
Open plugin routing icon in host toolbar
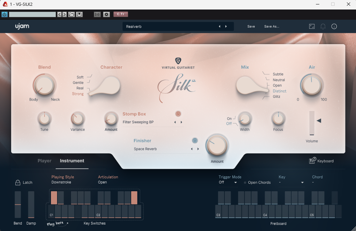(x=97, y=14)
